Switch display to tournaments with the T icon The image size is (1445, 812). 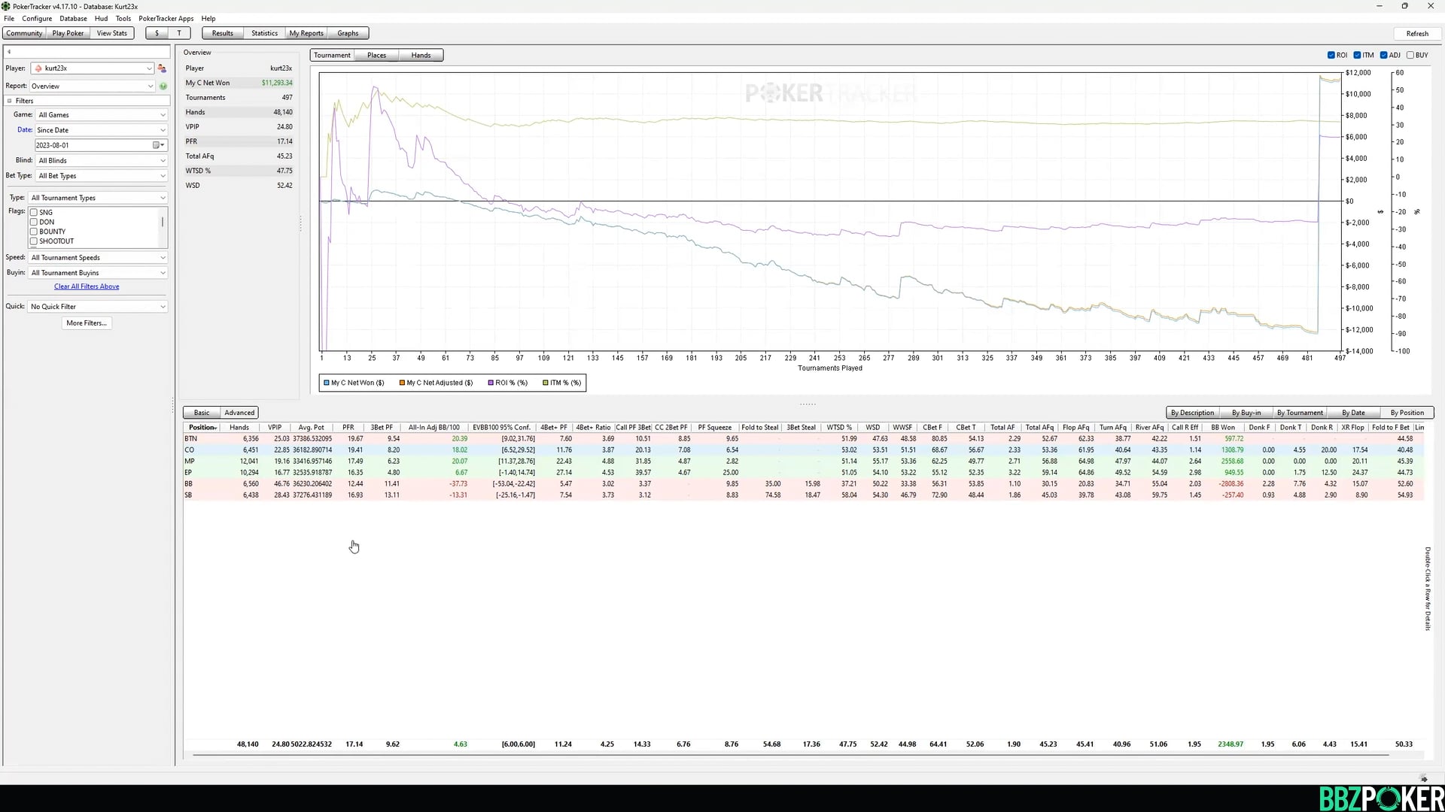178,33
